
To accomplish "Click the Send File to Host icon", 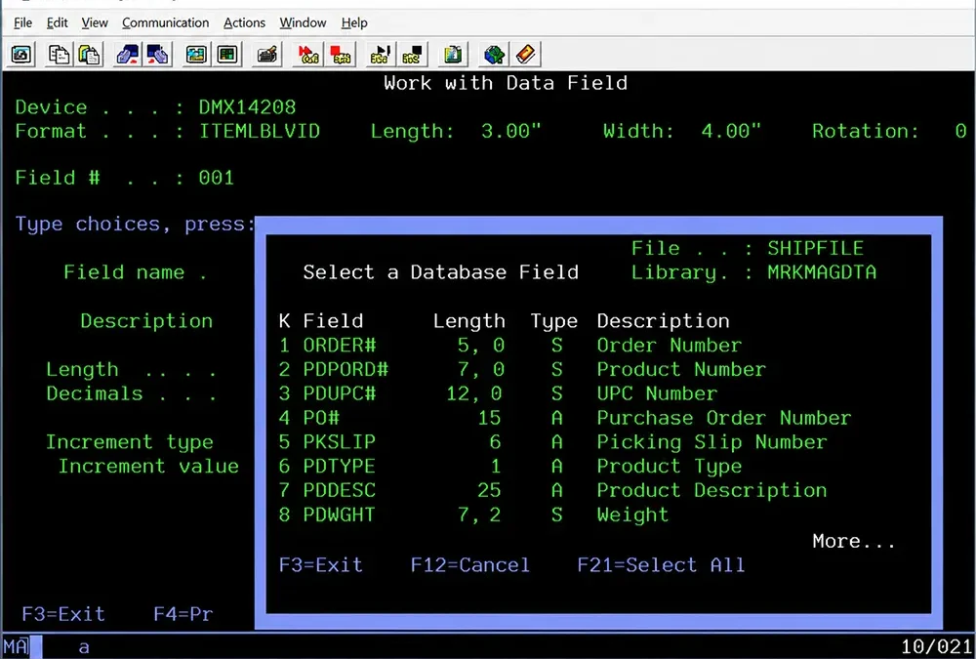I will coord(127,55).
